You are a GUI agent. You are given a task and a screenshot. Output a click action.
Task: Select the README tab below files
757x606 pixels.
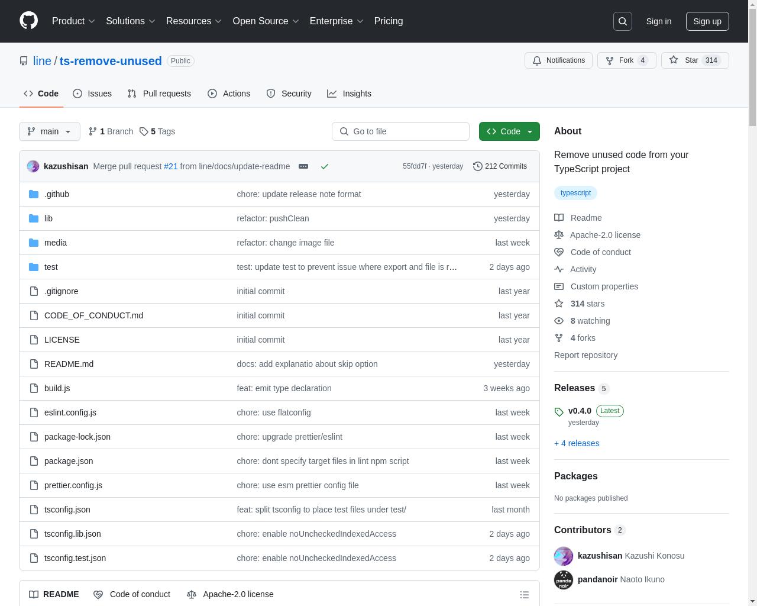pos(54,594)
